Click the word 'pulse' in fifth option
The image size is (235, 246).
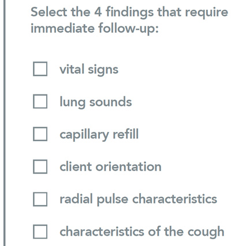click(113, 200)
